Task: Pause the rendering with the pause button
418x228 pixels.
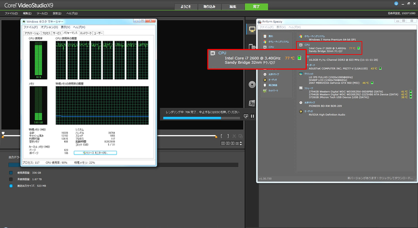Action: pyautogui.click(x=252, y=116)
